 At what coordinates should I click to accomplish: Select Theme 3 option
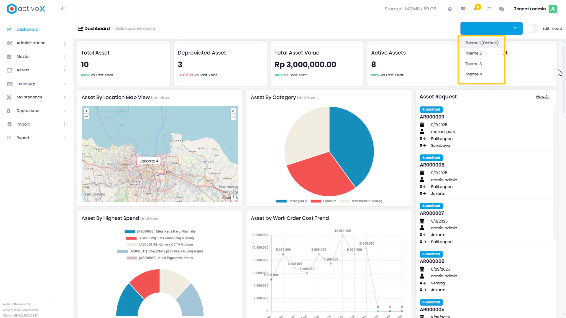(482, 64)
